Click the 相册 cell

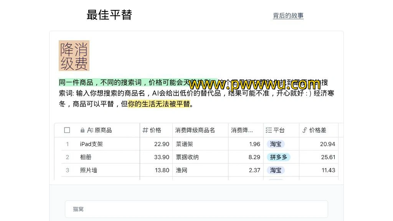[108, 157]
